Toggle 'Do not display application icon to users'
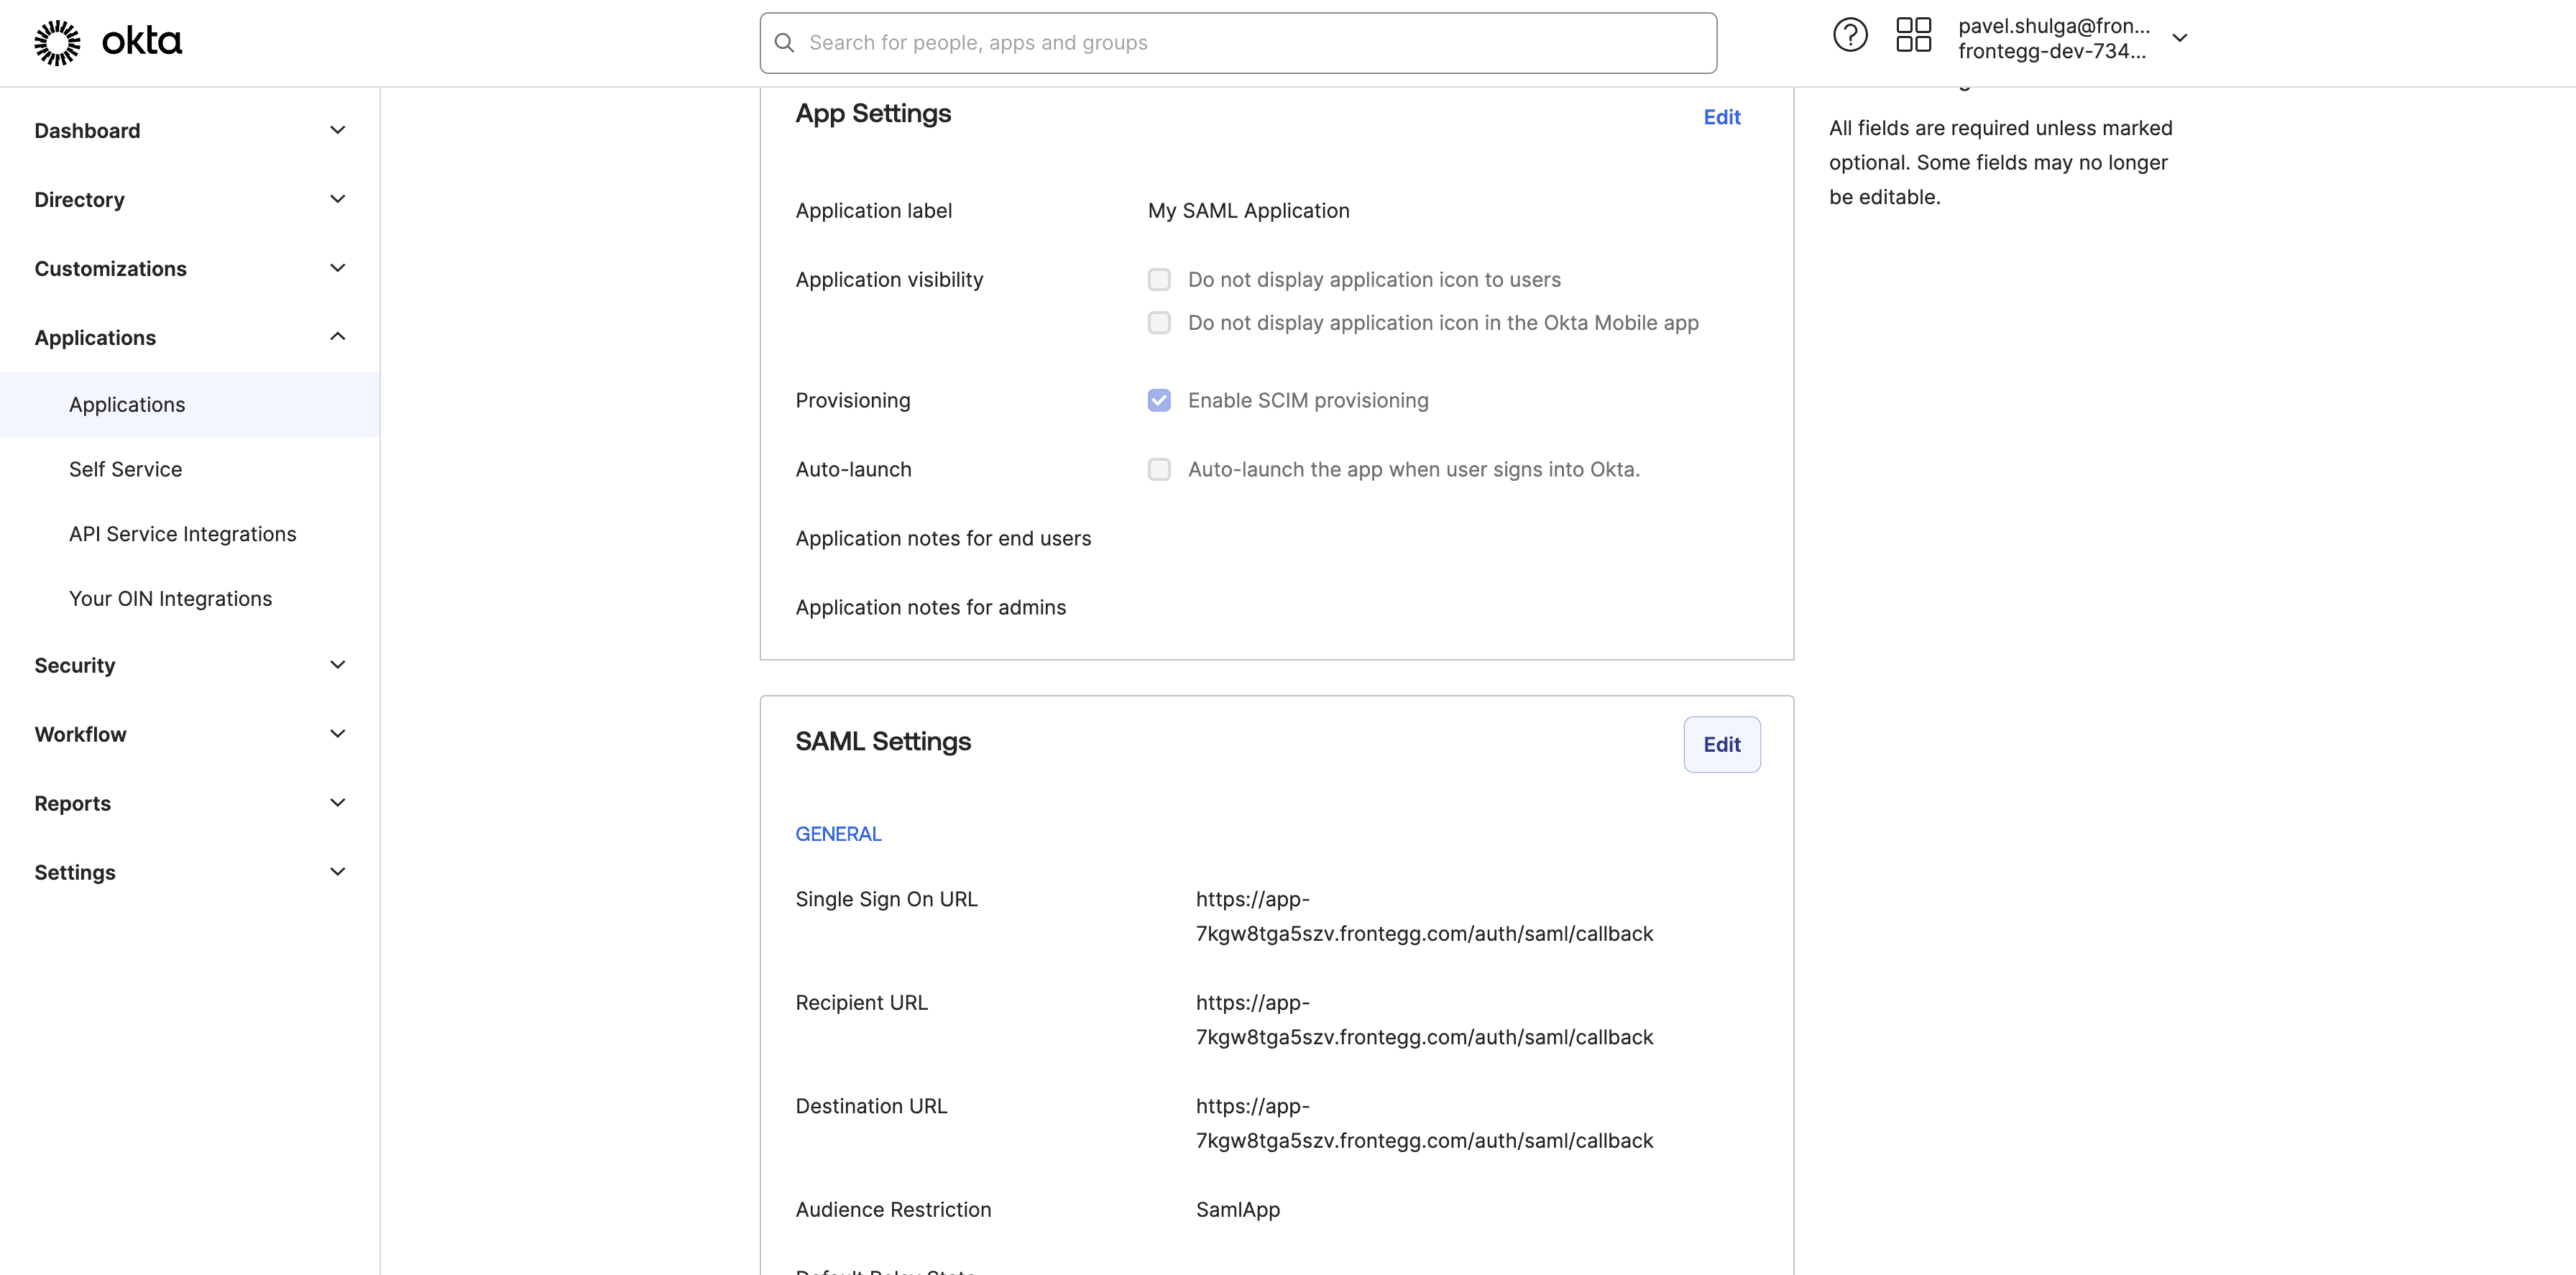 (1159, 280)
